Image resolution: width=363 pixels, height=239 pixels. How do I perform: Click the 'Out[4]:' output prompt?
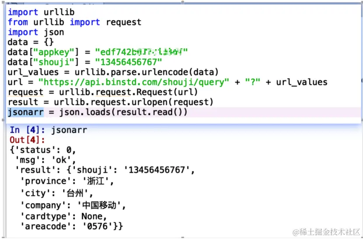coord(27,140)
